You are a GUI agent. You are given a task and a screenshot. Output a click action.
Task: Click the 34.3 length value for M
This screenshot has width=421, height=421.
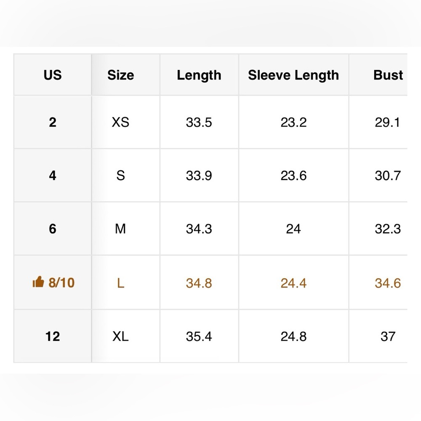point(199,229)
